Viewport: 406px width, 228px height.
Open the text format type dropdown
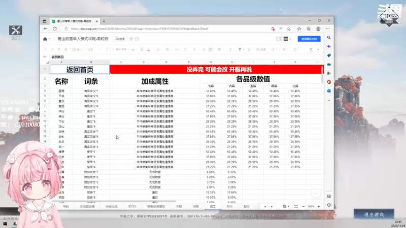94,49
